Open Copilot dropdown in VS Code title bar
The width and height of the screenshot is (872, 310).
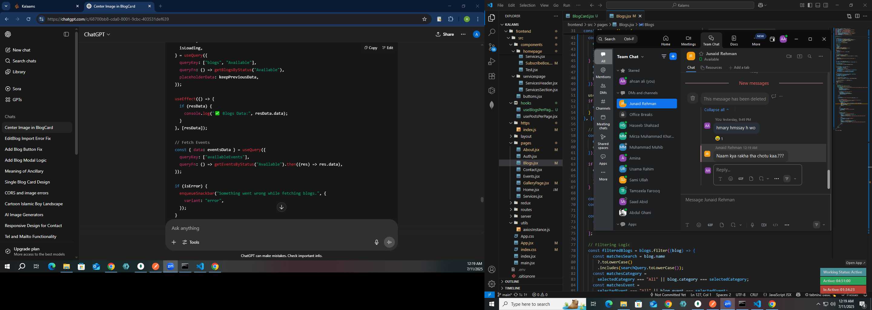coord(765,5)
